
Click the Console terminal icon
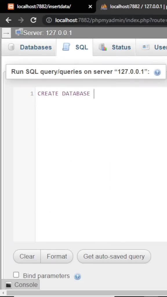8,285
